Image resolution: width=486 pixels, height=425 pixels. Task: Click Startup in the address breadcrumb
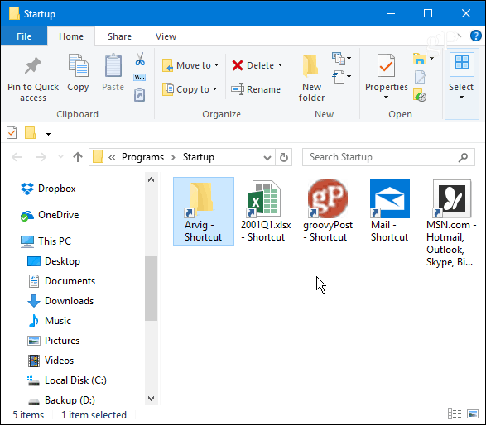199,157
